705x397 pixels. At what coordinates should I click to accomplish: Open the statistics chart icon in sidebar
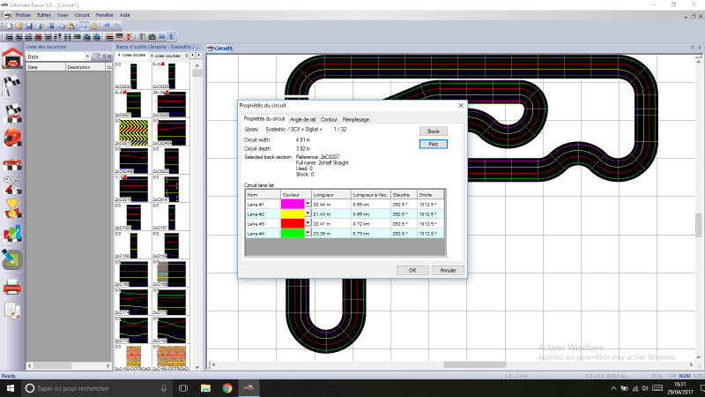pyautogui.click(x=12, y=234)
